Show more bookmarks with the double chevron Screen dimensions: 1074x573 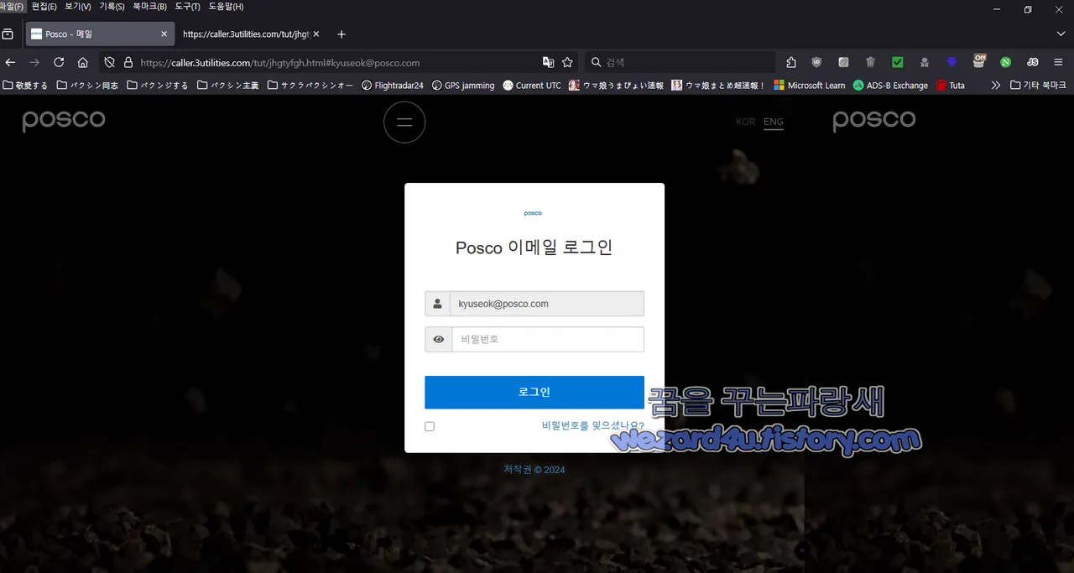pos(995,85)
